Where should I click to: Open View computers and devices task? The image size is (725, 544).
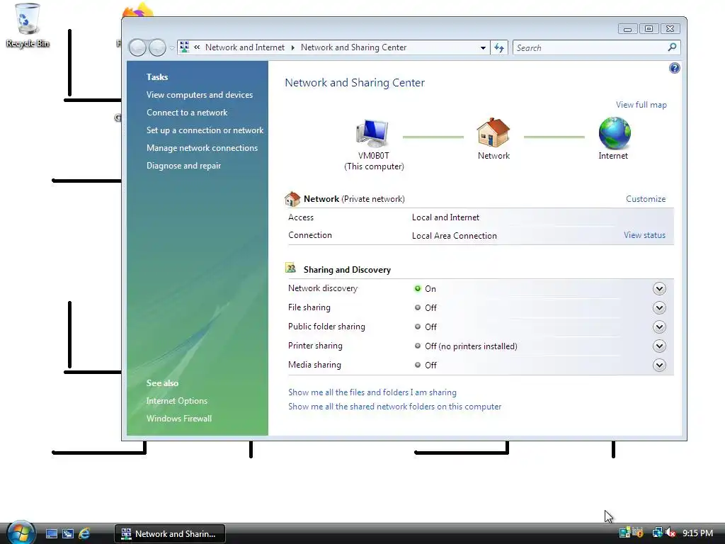pos(200,95)
